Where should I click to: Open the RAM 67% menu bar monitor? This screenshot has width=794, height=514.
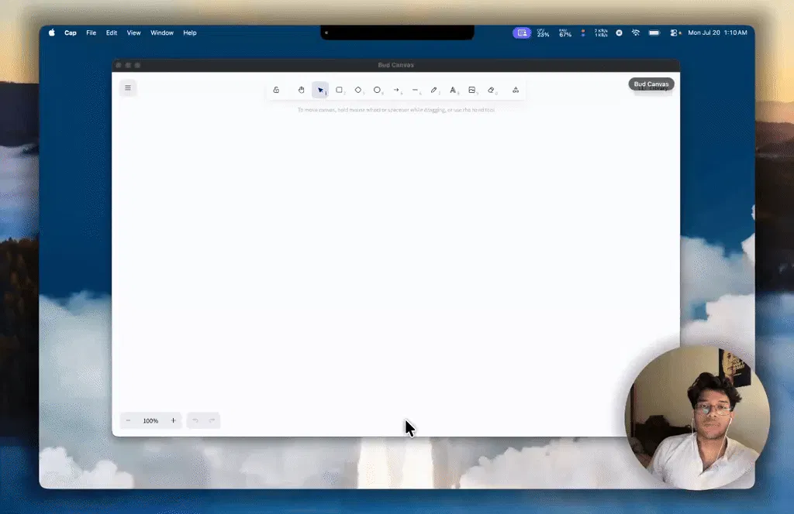(x=565, y=33)
